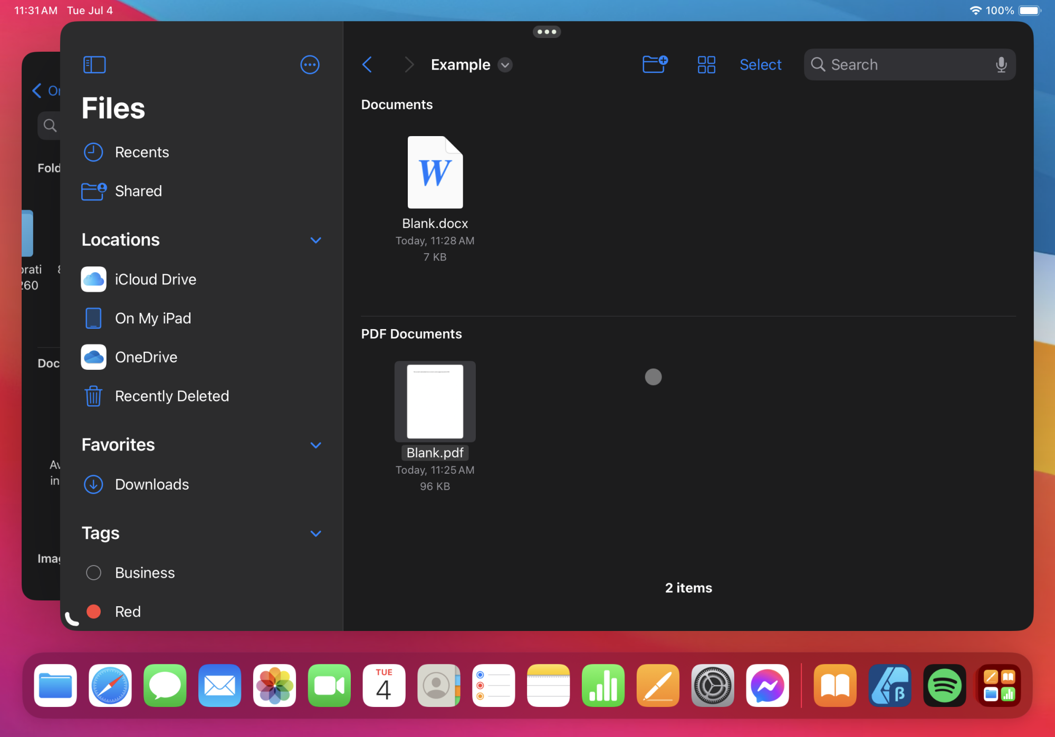Open the Example folder title dropdown

(505, 65)
